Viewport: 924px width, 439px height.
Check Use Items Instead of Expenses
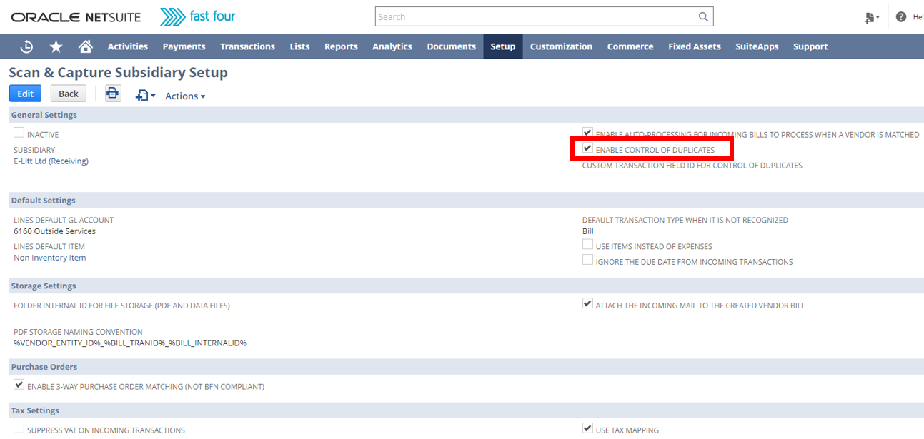pos(587,245)
